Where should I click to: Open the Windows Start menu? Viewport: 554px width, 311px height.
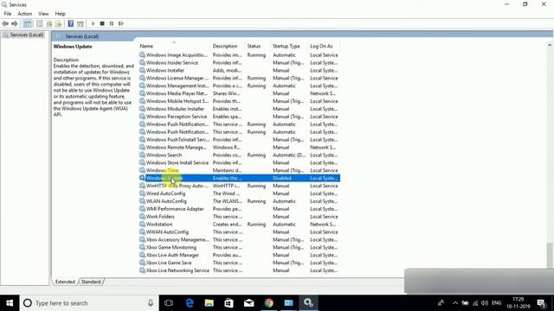pyautogui.click(x=10, y=303)
